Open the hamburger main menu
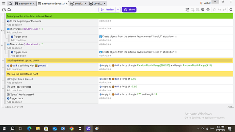The image size is (235, 132). coord(4,3)
